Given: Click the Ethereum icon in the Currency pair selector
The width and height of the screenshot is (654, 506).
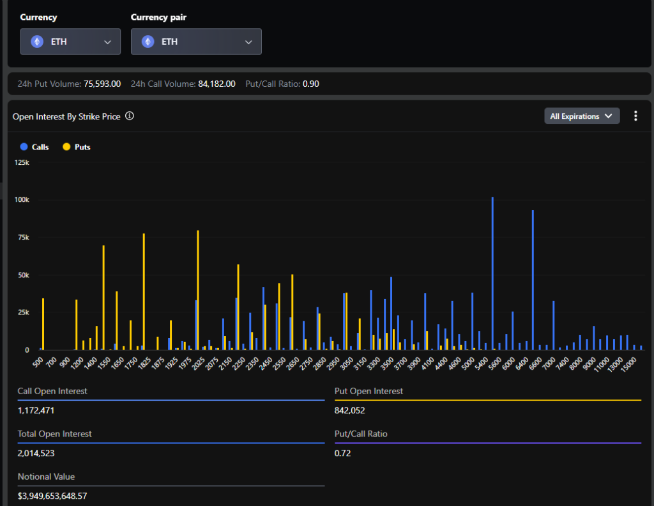Looking at the screenshot, I should [148, 42].
